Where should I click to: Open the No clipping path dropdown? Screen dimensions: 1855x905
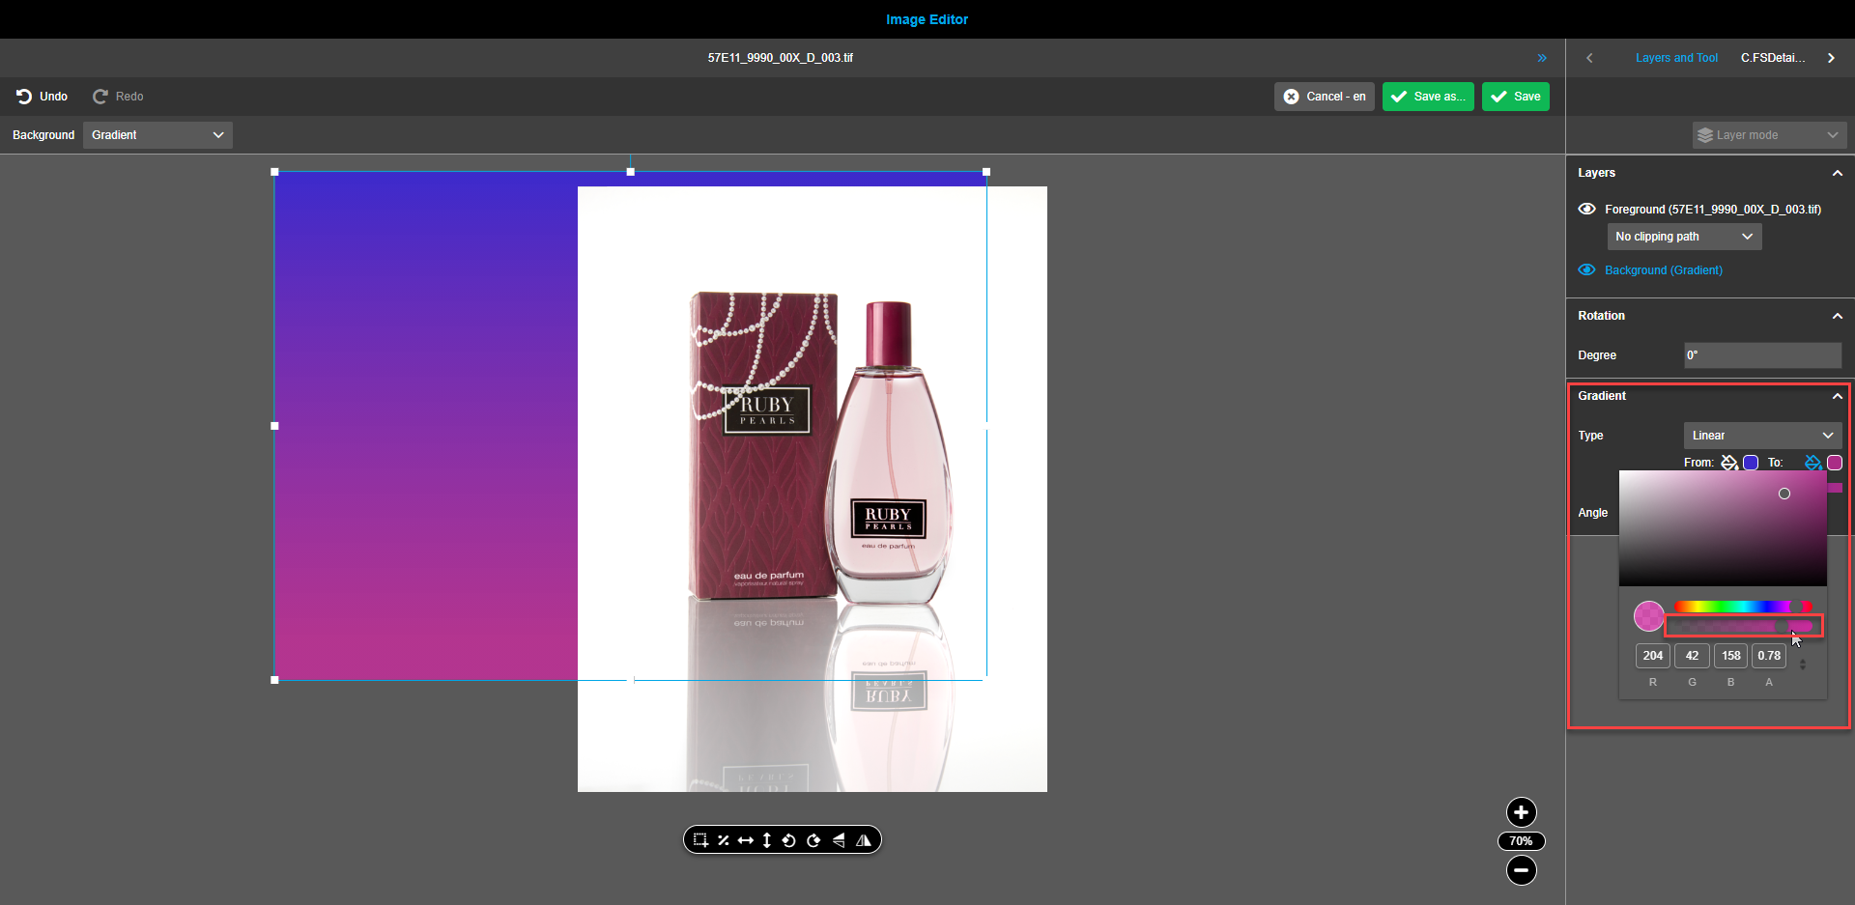pos(1683,237)
